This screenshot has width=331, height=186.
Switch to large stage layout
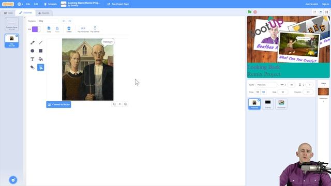point(320,12)
